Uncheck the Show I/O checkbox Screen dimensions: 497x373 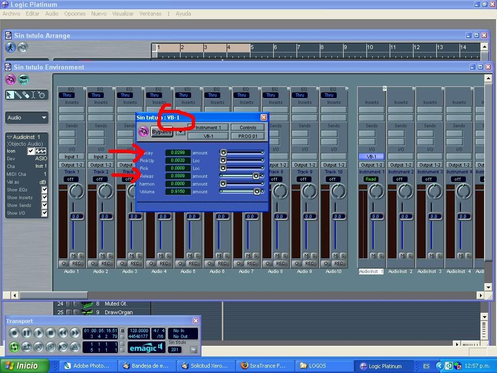pyautogui.click(x=44, y=213)
